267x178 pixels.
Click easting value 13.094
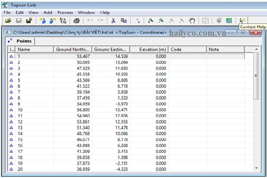click(x=121, y=62)
